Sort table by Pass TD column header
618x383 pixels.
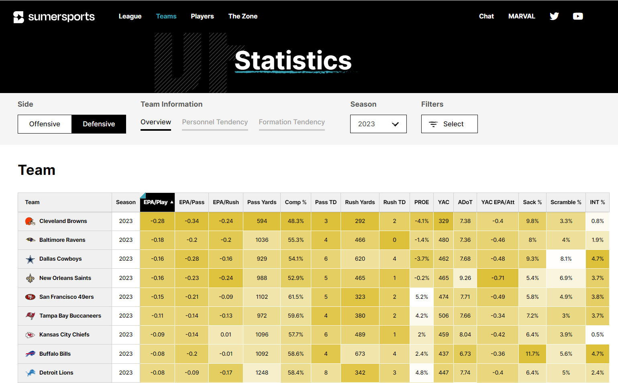(x=326, y=202)
